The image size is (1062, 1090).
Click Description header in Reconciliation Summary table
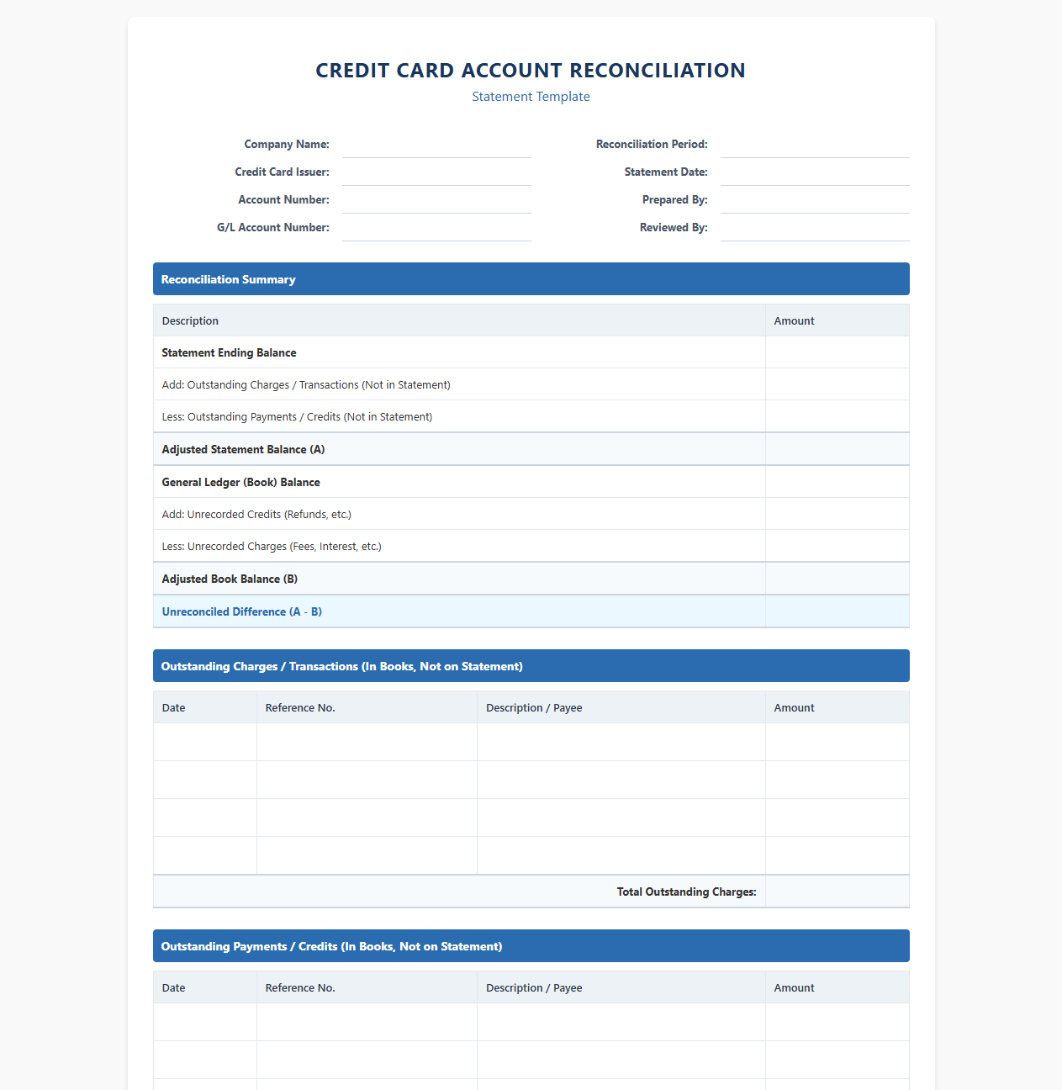click(x=459, y=320)
